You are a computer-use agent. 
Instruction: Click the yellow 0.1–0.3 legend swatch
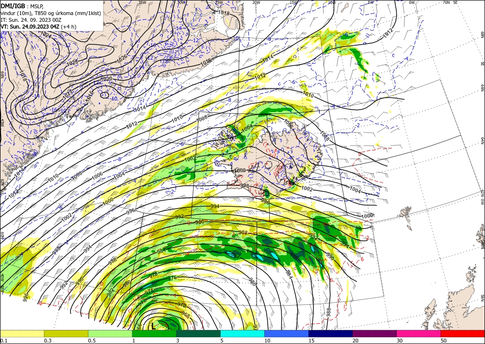[22, 333]
